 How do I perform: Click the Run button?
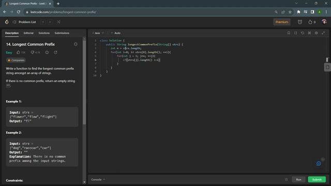[x=298, y=179]
